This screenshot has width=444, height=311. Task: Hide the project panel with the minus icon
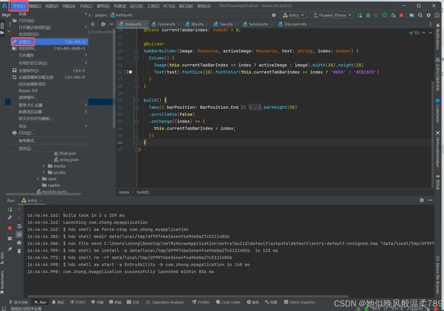click(x=111, y=24)
